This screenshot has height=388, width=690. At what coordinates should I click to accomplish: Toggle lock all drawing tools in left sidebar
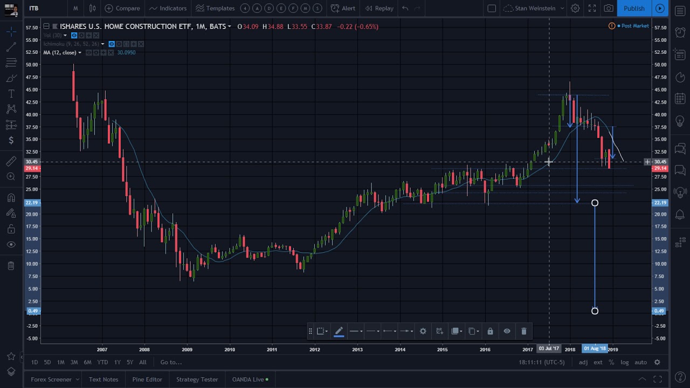click(x=11, y=229)
